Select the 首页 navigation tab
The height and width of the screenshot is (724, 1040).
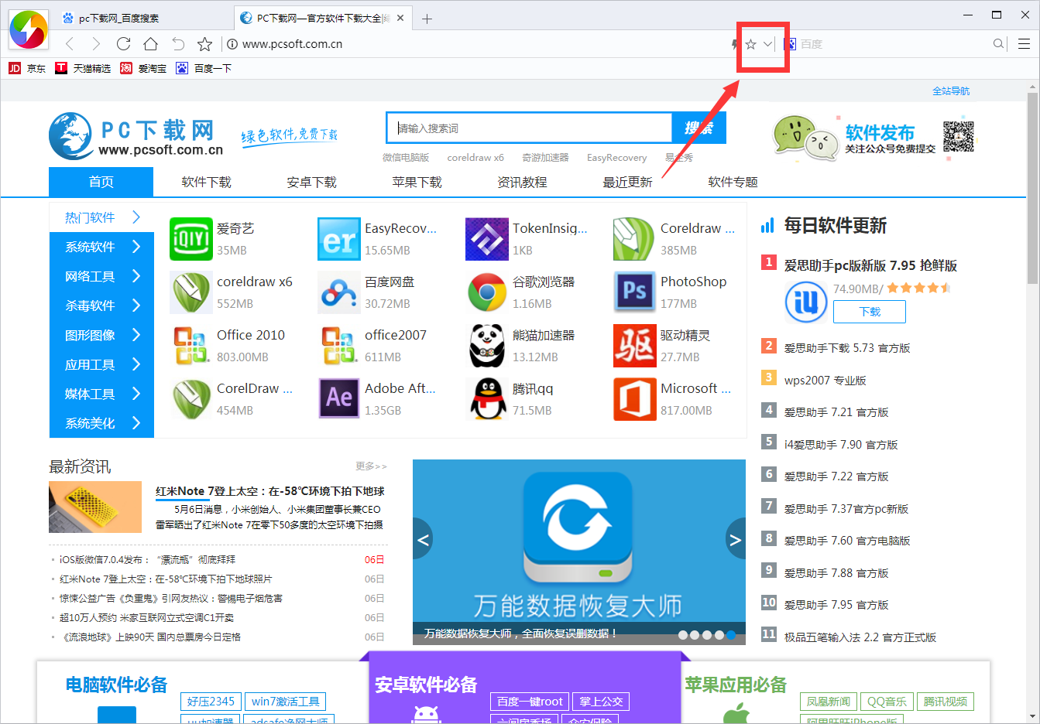click(101, 182)
